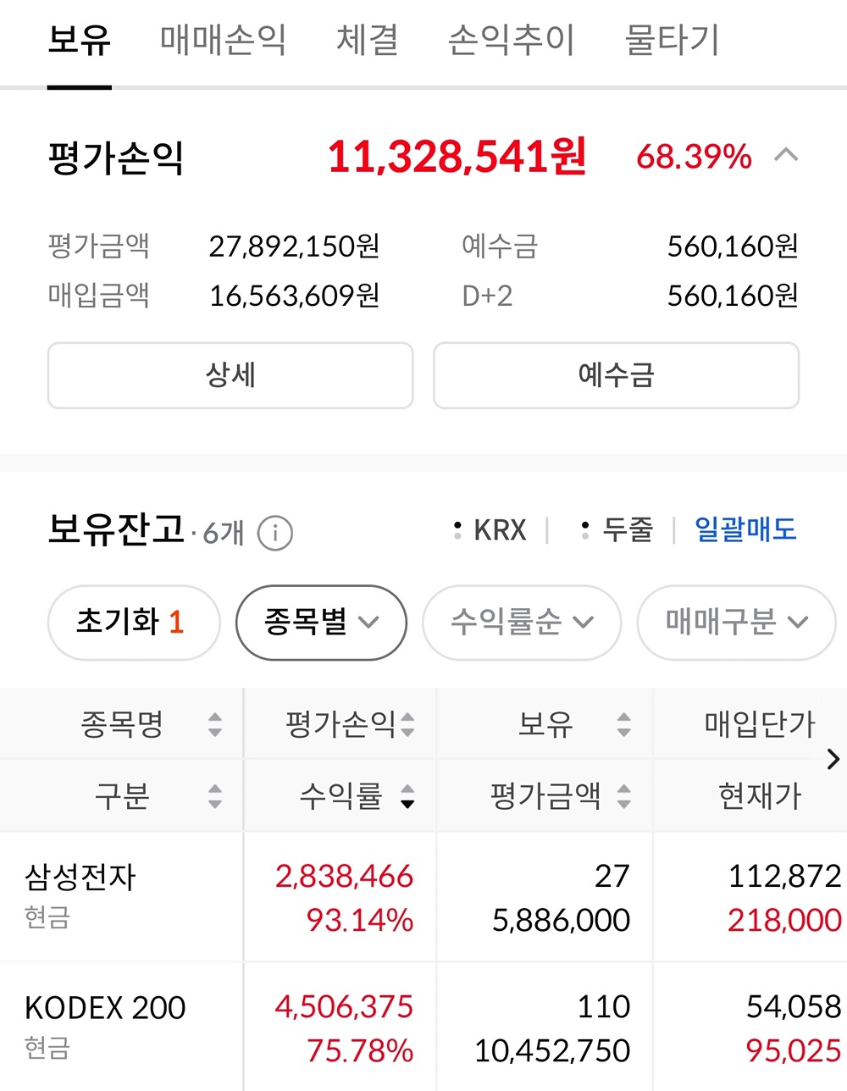Sort by the 평가금액 sort arrows
This screenshot has width=847, height=1091.
[624, 796]
